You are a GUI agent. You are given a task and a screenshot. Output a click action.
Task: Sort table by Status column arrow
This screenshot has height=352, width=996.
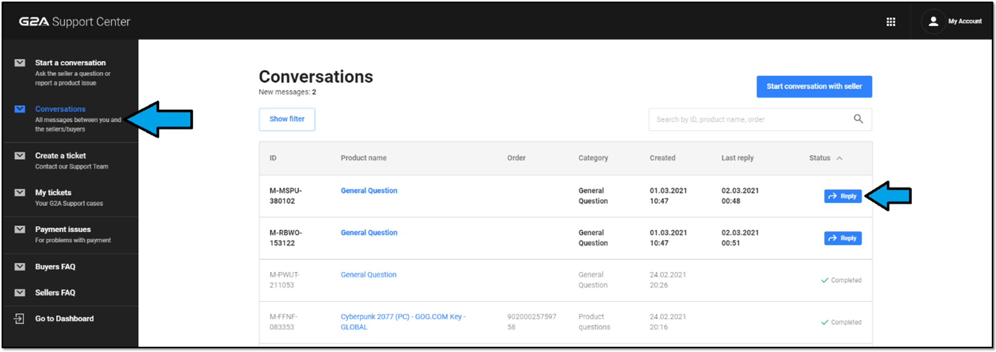(x=839, y=158)
